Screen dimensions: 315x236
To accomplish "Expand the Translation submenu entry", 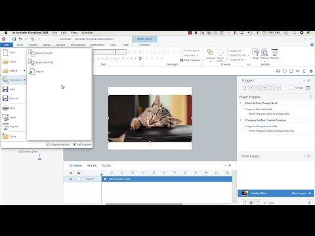I will coord(14,80).
